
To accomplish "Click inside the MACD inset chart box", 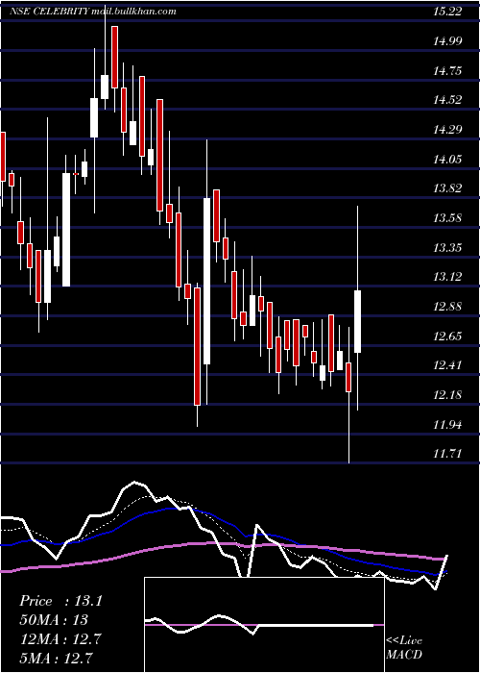I will pyautogui.click(x=264, y=625).
